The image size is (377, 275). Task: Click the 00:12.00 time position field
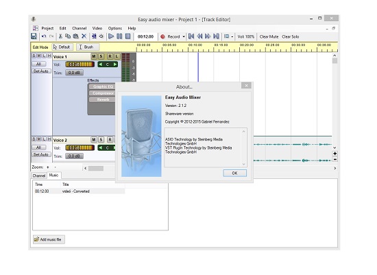coord(145,36)
